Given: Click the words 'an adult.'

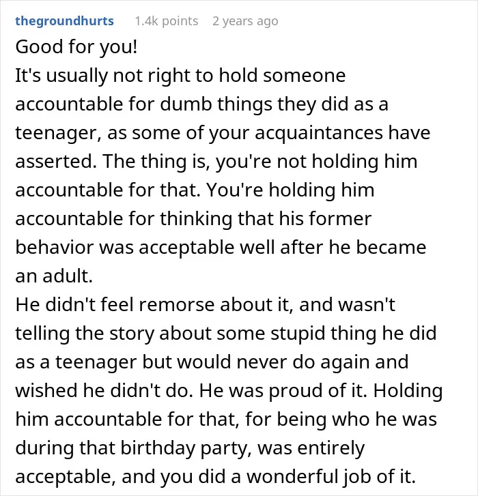Looking at the screenshot, I should (54, 276).
